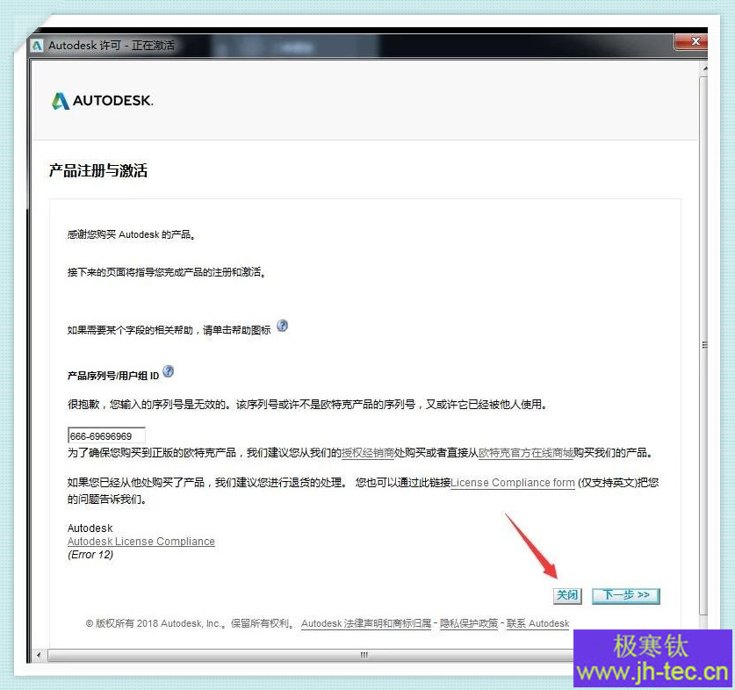The image size is (735, 690).
Task: Open the License Compliance form link
Action: tap(513, 483)
